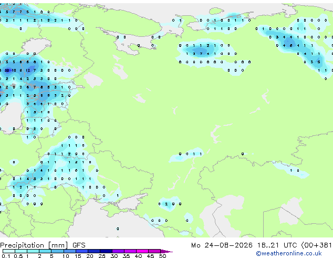The image size is (333, 258).
Task: Click the legend label "35"
Action: click(126, 256)
